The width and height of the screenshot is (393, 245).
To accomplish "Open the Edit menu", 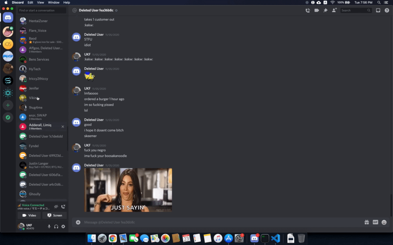I will [30, 2].
